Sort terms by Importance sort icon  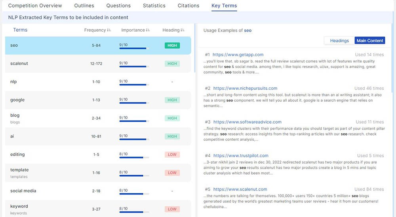pyautogui.click(x=148, y=30)
